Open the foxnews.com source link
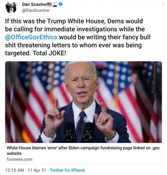 click(x=19, y=159)
